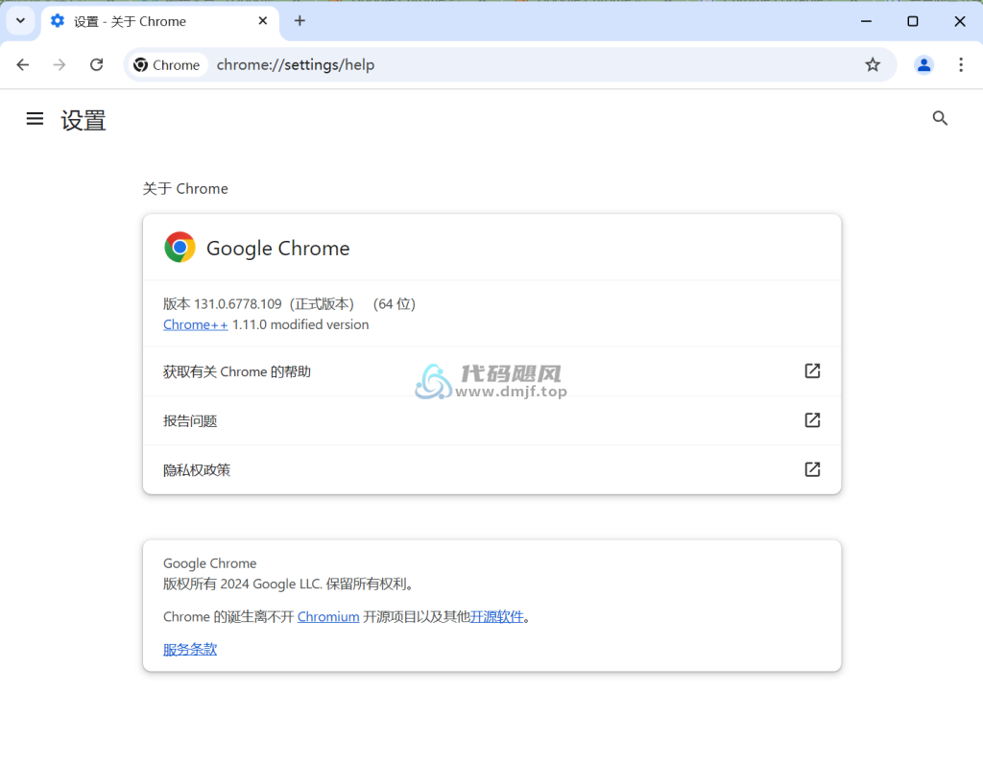Click version text 131.0.6778.109
The height and width of the screenshot is (763, 983).
[238, 304]
